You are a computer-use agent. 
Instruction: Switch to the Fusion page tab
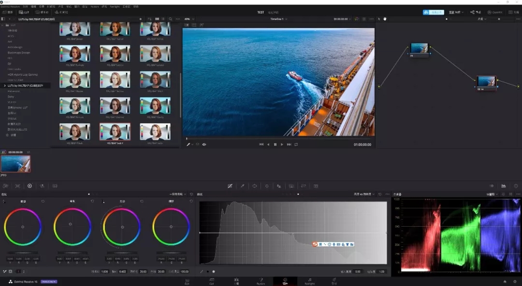coord(261,281)
